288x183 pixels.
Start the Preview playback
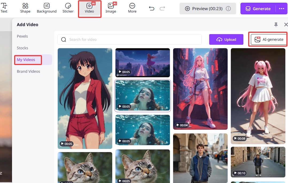coord(208,8)
